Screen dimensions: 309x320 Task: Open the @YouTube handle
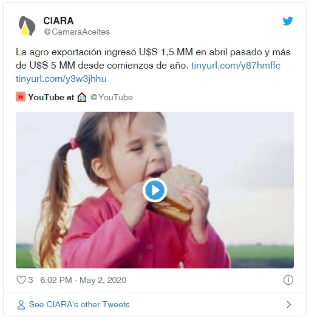[x=112, y=97]
